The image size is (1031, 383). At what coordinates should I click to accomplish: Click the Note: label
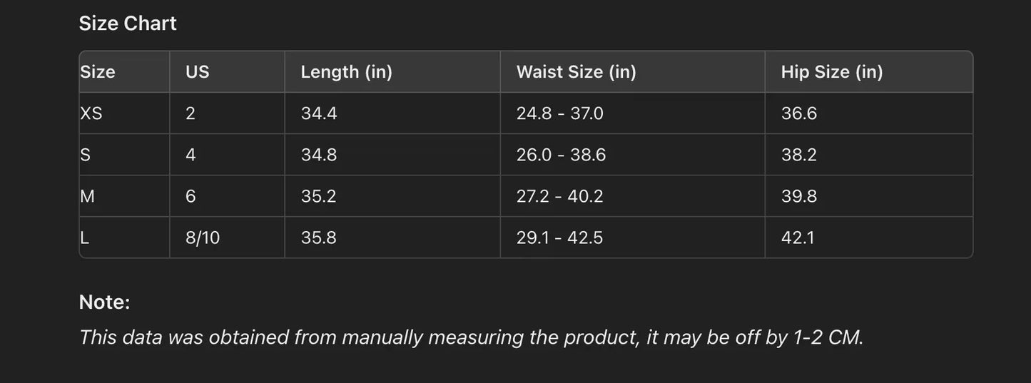pos(104,302)
